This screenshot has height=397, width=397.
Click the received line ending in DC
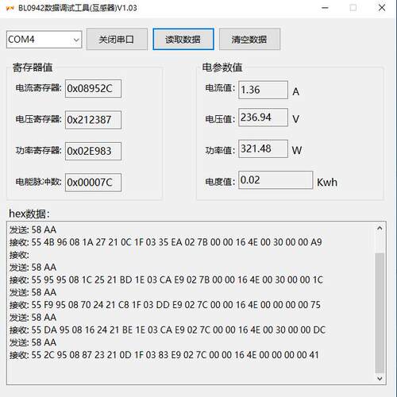(168, 330)
